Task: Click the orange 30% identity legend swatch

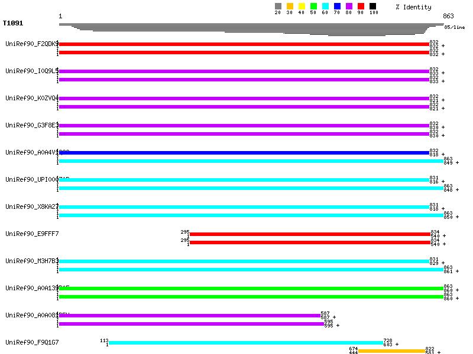Action: (290, 6)
